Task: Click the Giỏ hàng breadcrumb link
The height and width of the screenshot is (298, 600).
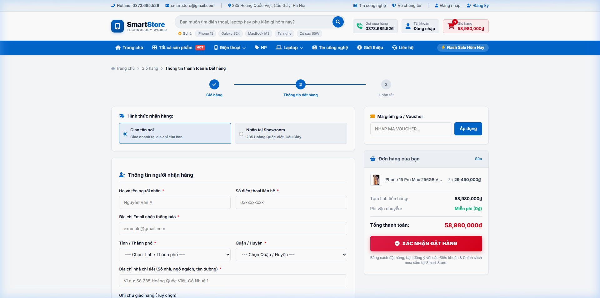Action: 150,68
